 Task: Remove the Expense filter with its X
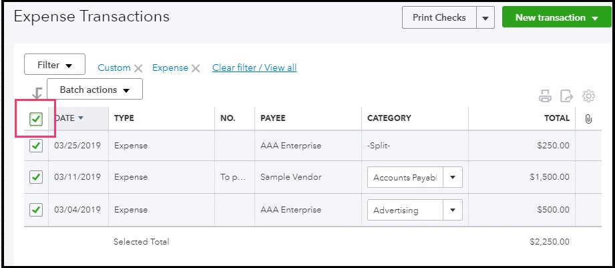coord(196,69)
